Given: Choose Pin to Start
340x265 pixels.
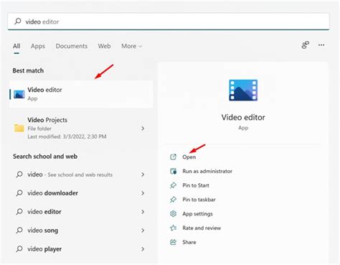Looking at the screenshot, I should pos(196,185).
